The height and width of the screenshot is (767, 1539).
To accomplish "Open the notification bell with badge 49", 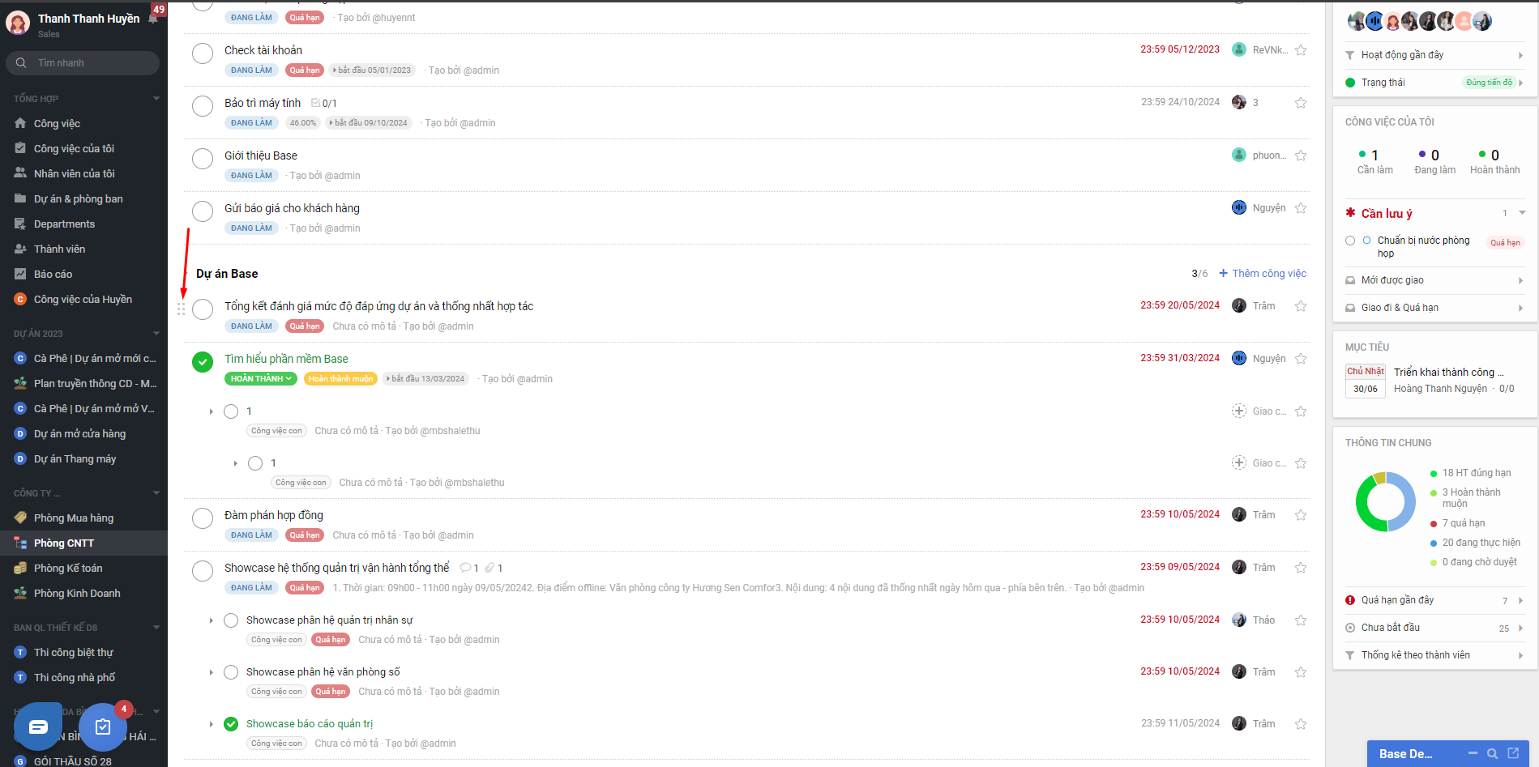I will [x=152, y=18].
